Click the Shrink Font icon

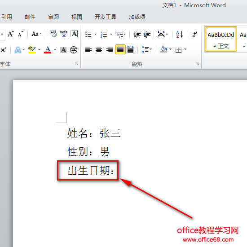tap(21, 34)
